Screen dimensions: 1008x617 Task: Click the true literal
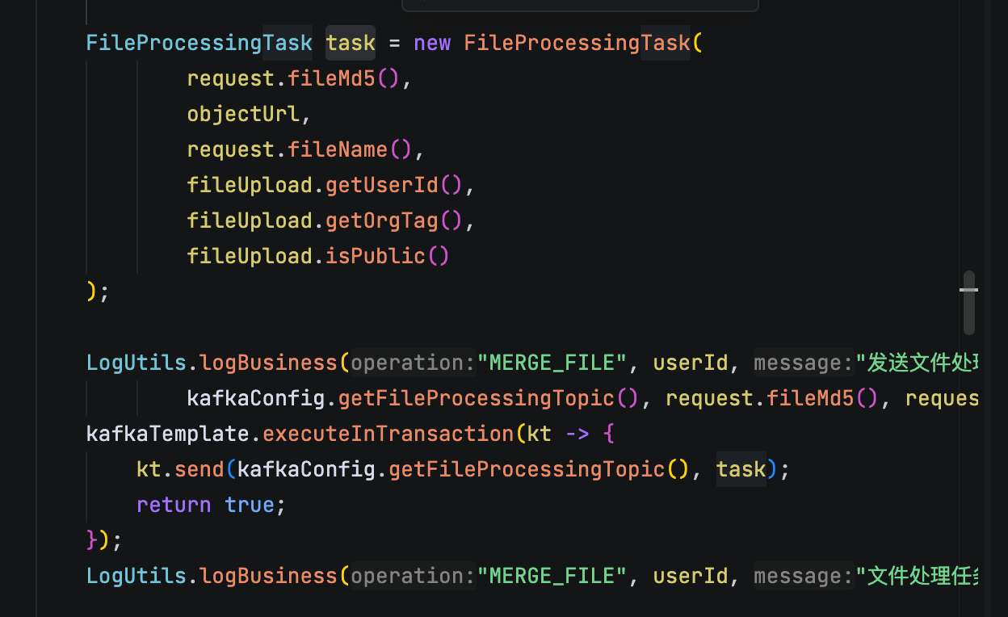[250, 505]
